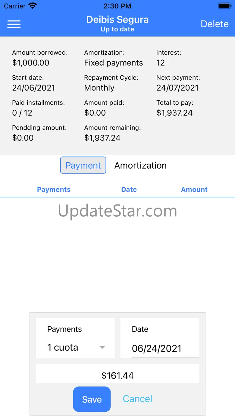Tap the Next payment date 24/07/2021
This screenshot has width=235, height=419.
pyautogui.click(x=177, y=88)
